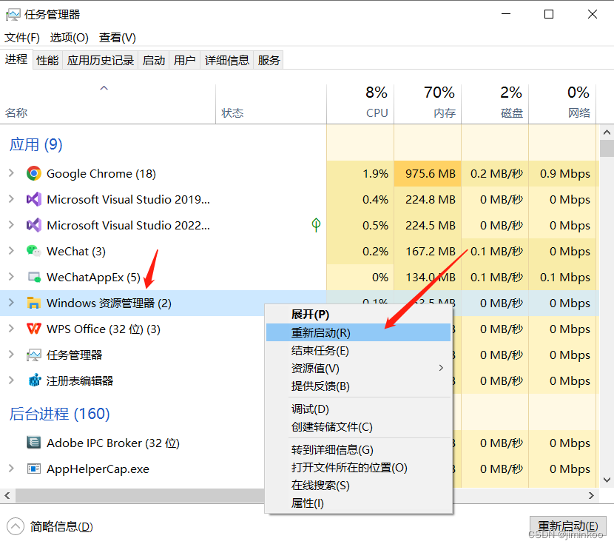Click the AppHelperCap.exe icon
614x547 pixels.
point(34,469)
